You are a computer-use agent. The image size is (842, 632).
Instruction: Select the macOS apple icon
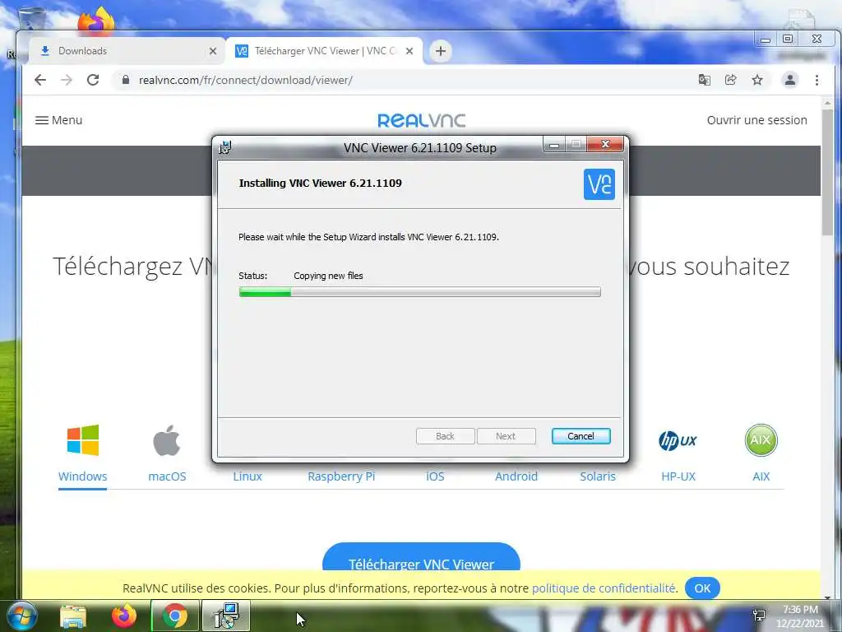pos(167,441)
